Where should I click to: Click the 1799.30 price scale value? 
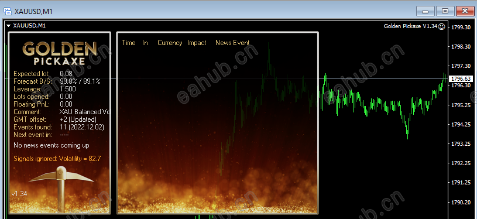pos(461,27)
